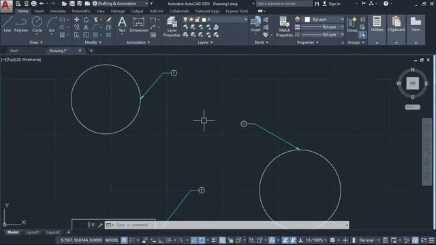Toggle group selection on or off

(362, 35)
